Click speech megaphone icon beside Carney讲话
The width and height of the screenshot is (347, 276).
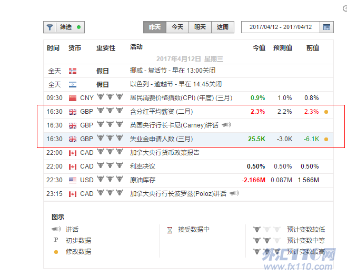[x=226, y=125]
